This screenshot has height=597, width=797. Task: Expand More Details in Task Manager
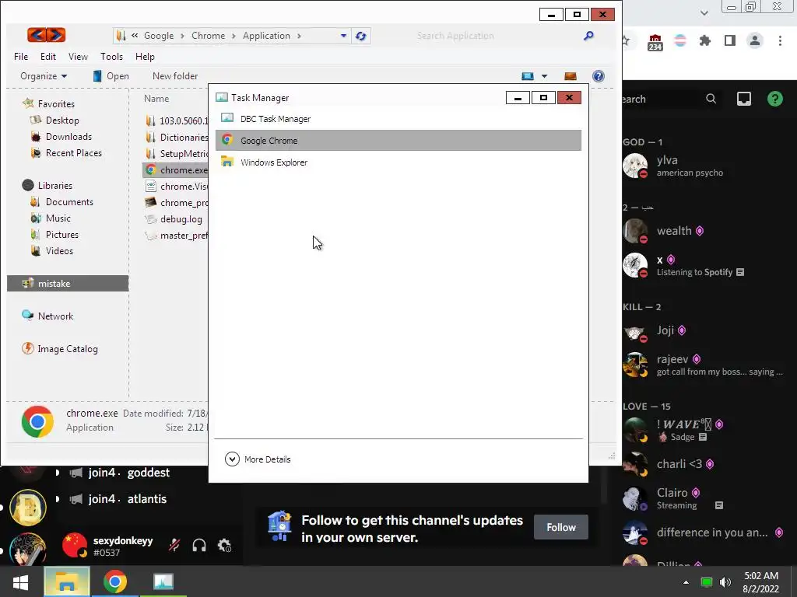258,459
